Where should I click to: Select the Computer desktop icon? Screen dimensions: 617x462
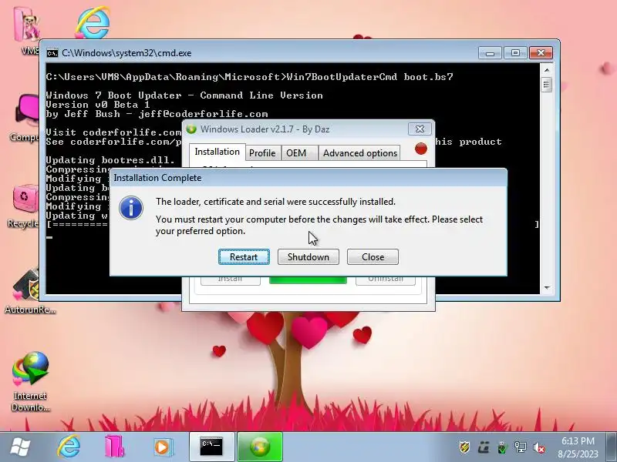coord(25,118)
